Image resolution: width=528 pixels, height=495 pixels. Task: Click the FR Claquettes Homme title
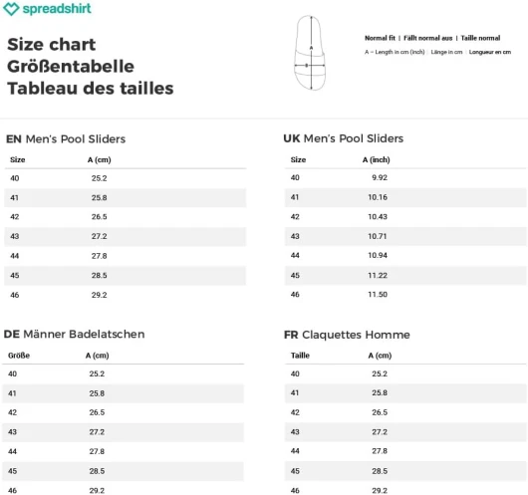(x=347, y=335)
